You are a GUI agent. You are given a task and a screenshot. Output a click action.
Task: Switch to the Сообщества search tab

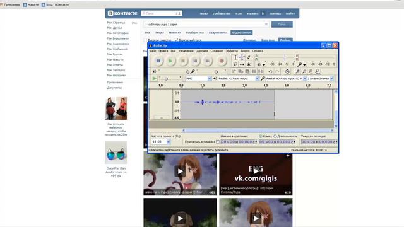click(x=194, y=33)
